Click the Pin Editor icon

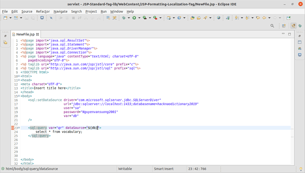click(x=289, y=18)
